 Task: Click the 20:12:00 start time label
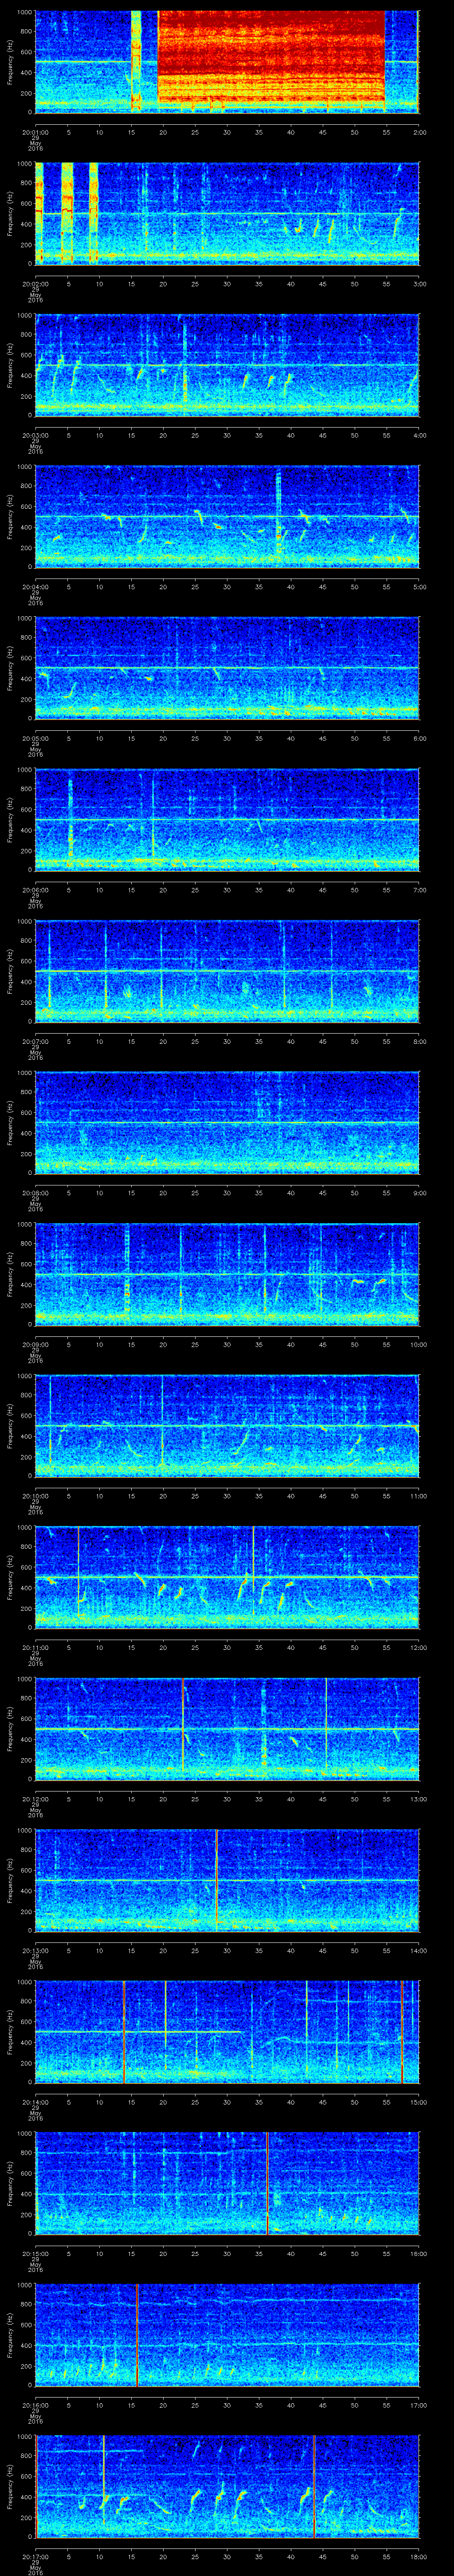coord(35,1799)
